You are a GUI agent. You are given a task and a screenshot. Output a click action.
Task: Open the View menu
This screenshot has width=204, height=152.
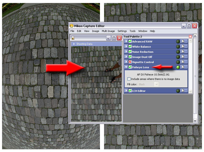[x=87, y=31]
